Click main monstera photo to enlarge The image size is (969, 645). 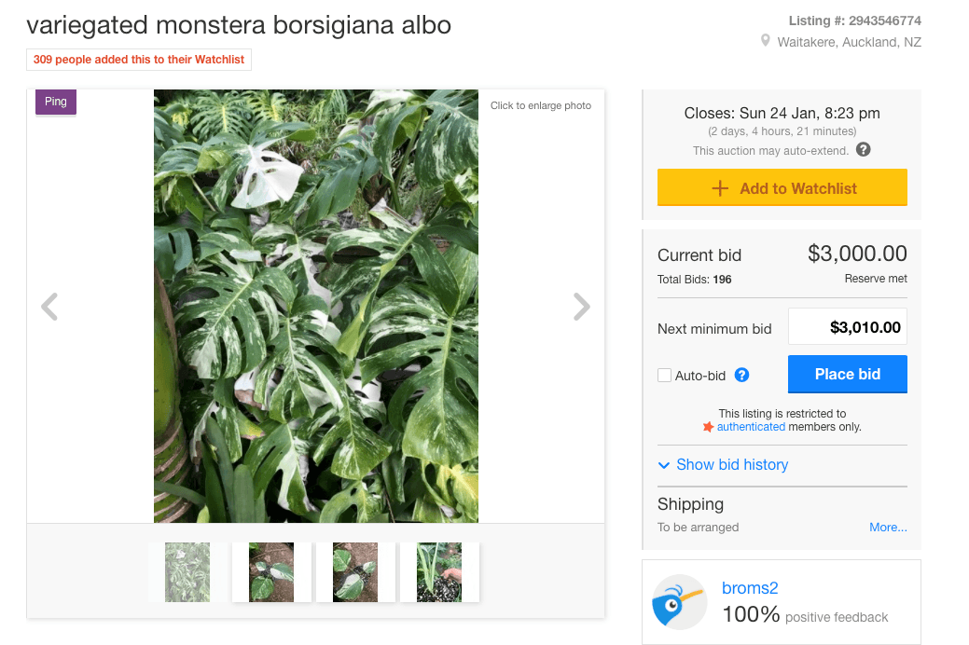click(x=316, y=306)
